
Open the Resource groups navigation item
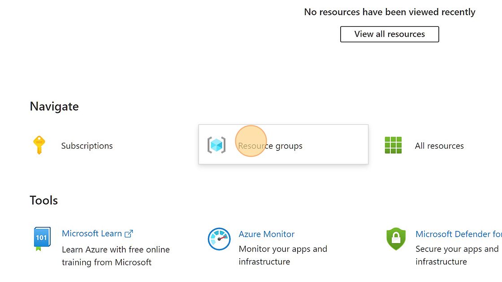click(283, 145)
